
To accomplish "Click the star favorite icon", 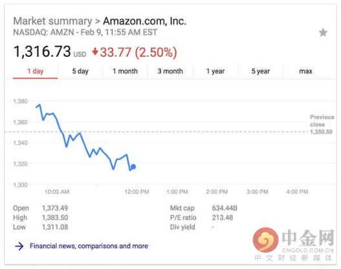I will point(323,32).
